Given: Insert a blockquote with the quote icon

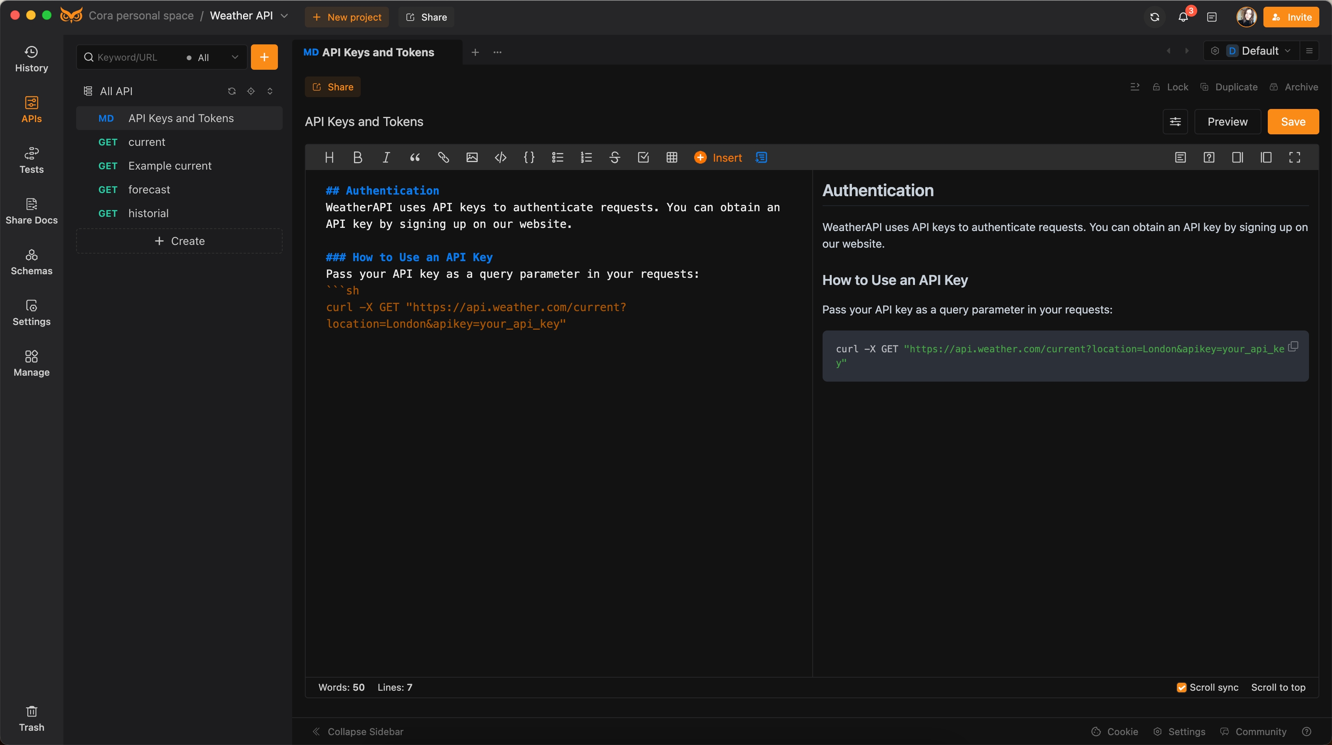Looking at the screenshot, I should pos(415,158).
